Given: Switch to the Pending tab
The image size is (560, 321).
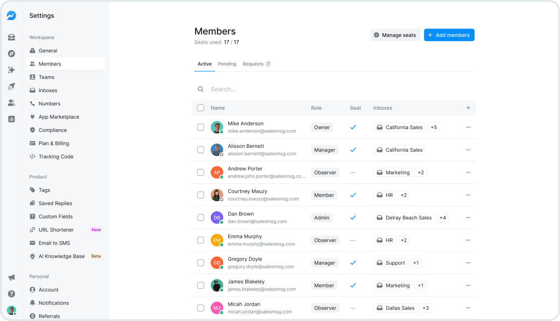Looking at the screenshot, I should pos(227,64).
